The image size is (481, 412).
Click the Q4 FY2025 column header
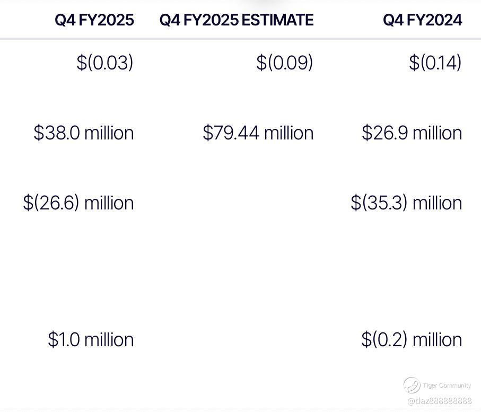coord(94,20)
